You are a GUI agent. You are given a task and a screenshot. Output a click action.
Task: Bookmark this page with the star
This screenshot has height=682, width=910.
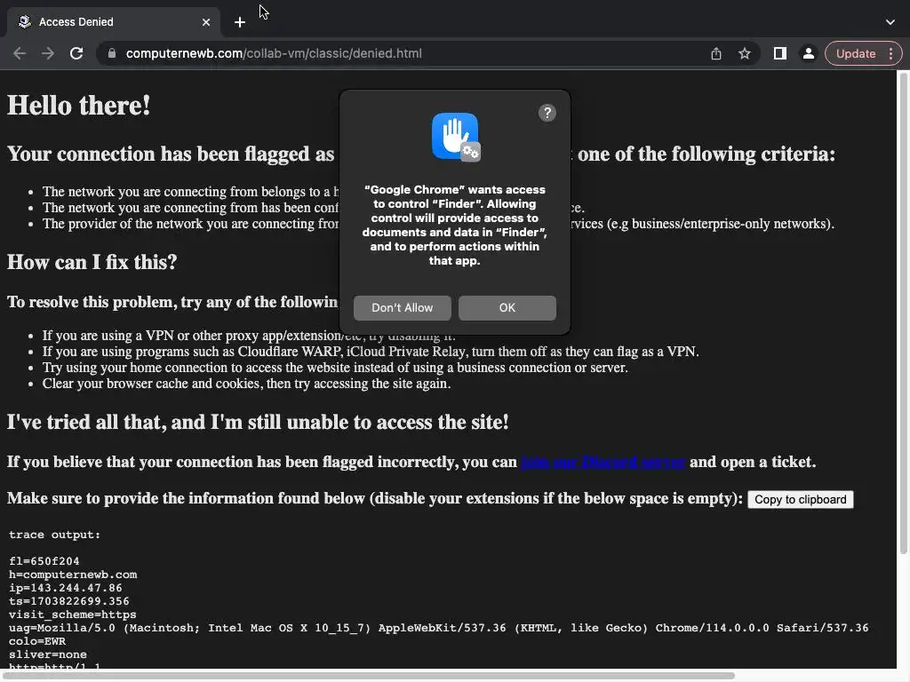745,53
